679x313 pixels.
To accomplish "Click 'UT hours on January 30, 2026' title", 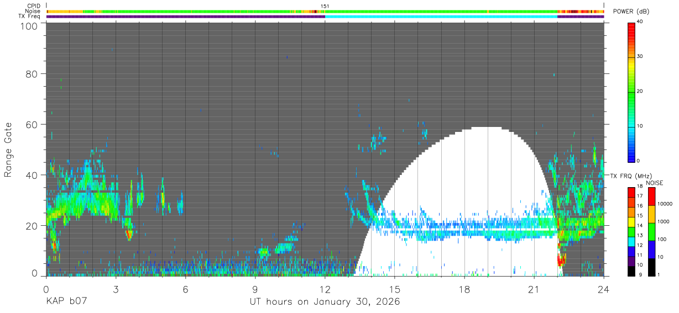I will click(325, 302).
